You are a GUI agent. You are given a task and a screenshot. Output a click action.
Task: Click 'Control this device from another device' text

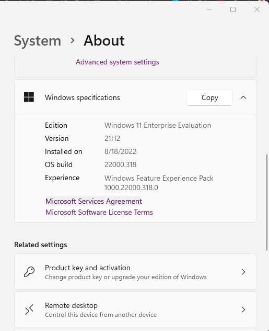(x=101, y=315)
